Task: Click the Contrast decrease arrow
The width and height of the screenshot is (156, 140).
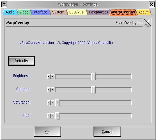Action: pos(49,90)
